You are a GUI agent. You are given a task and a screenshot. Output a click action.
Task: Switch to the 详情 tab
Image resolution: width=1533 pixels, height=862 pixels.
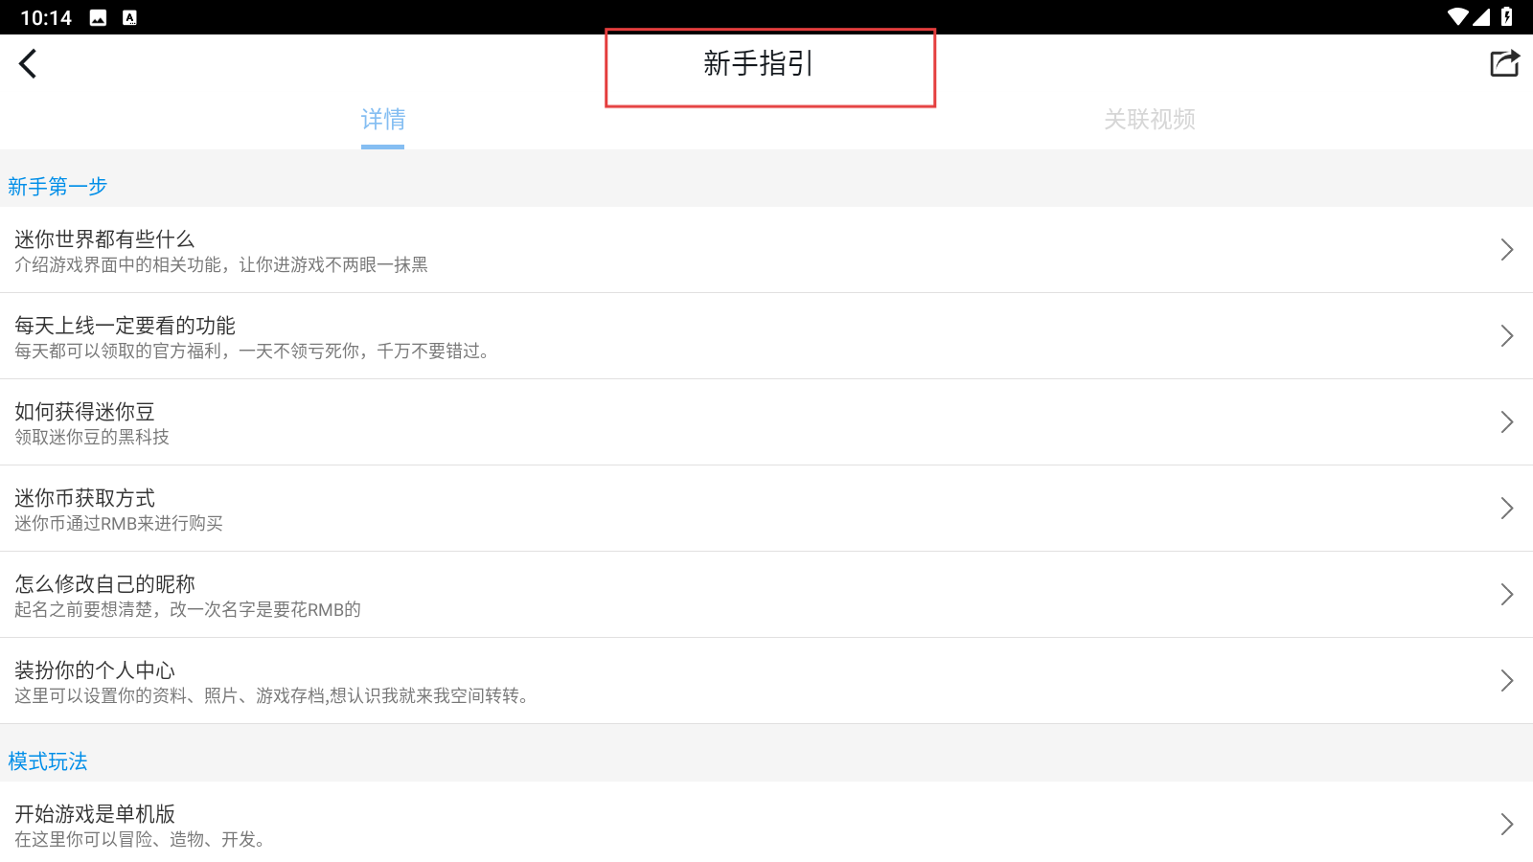(383, 120)
